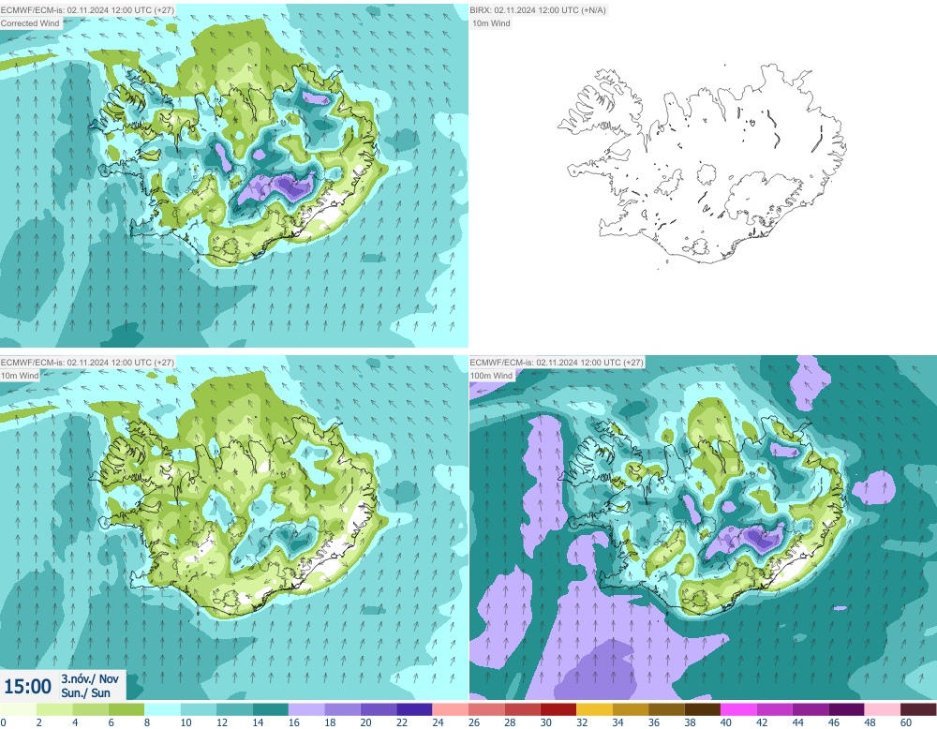Select magenta legend swatch between 40 and 42
Screen dimensions: 937x729
click(738, 709)
